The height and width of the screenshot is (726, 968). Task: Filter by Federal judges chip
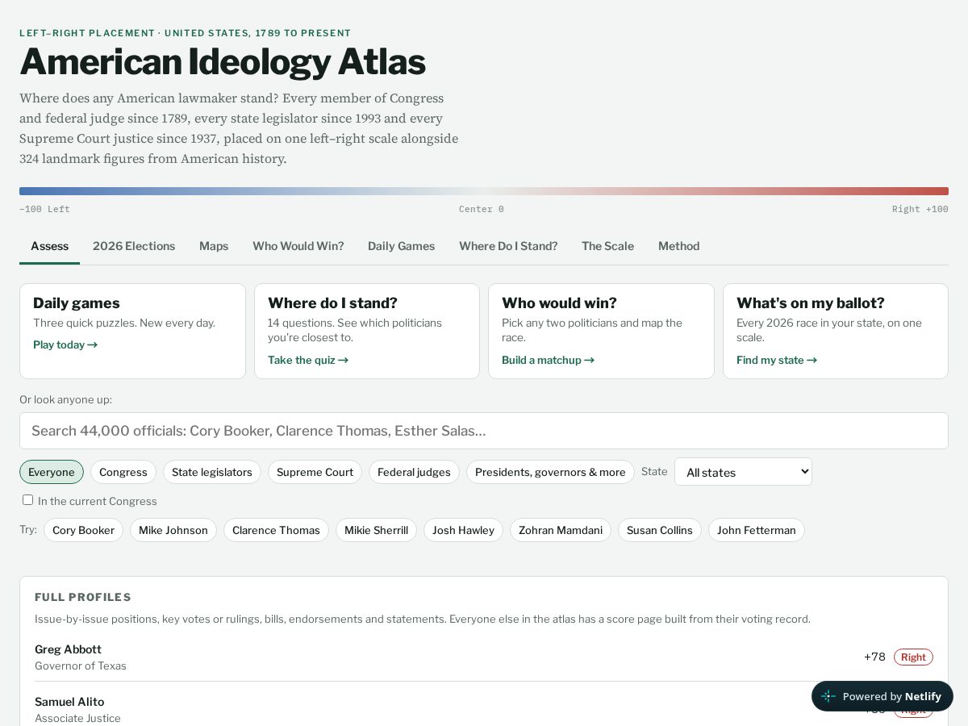(x=414, y=472)
